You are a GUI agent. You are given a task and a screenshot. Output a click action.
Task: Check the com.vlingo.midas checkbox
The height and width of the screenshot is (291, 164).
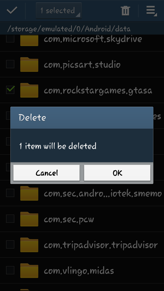[x=10, y=270]
